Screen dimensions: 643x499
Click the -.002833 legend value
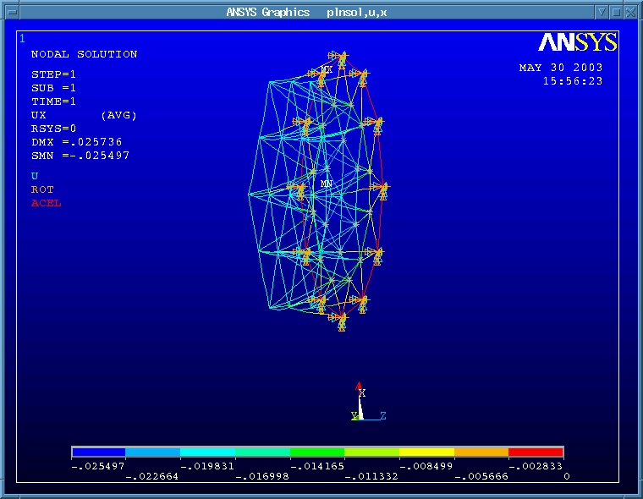click(536, 466)
